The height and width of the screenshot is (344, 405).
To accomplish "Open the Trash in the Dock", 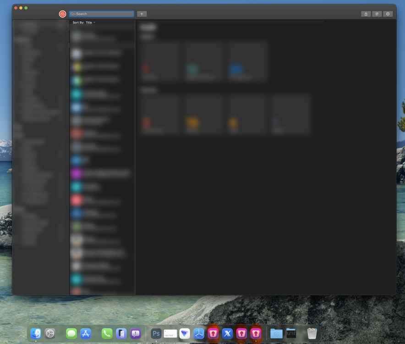I will (x=312, y=333).
